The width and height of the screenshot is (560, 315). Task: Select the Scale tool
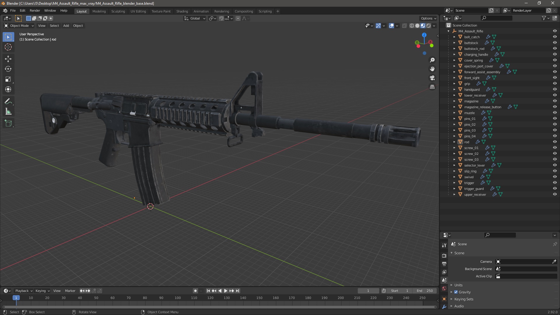pos(8,79)
